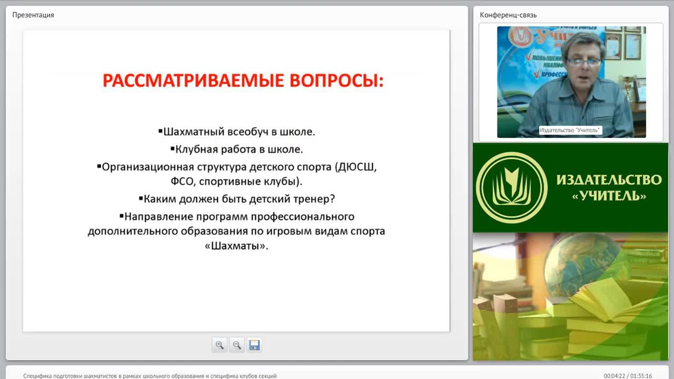Click the 00:04:22 / 01:35:16 time counter
Screen dimensions: 674x379
tap(628, 376)
